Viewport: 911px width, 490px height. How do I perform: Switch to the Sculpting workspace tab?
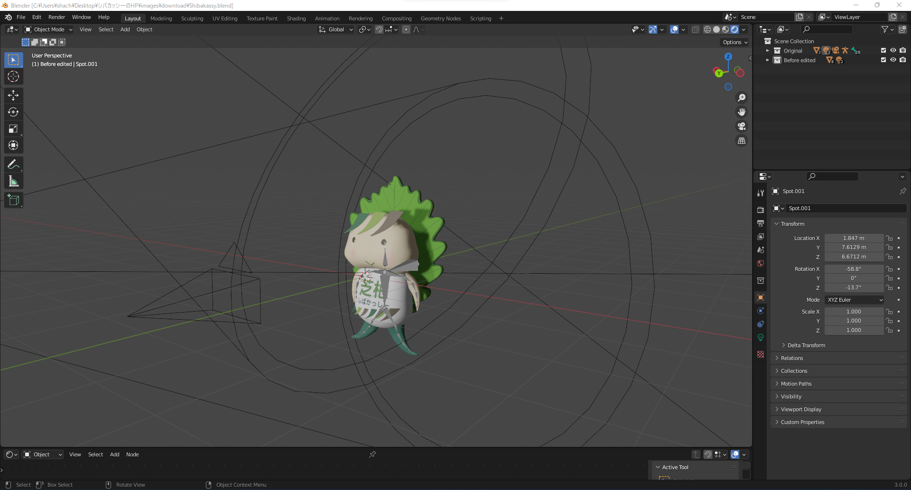192,18
